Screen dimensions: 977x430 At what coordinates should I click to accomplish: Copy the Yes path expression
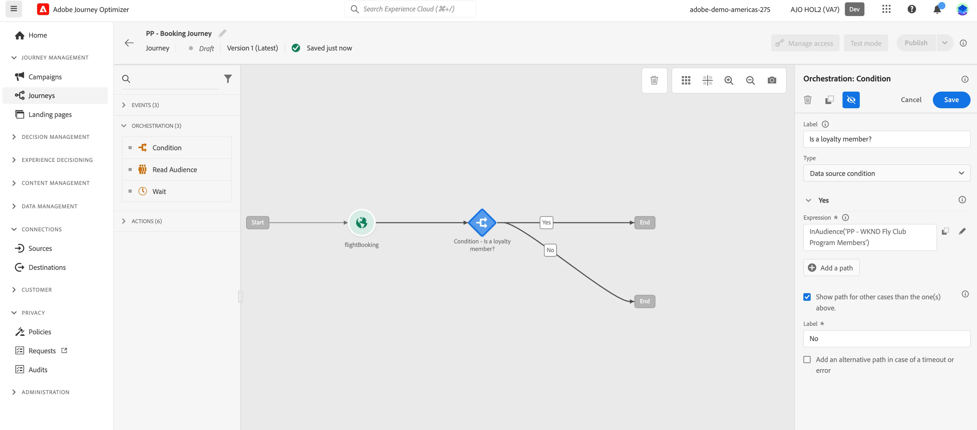click(x=945, y=231)
